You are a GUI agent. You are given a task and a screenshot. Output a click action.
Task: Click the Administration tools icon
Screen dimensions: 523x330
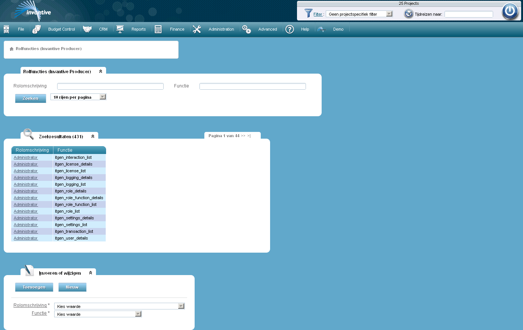coord(197,29)
